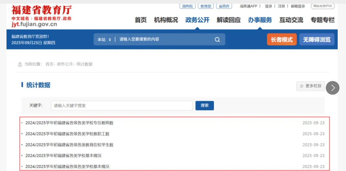Open the 本站 search scope dropdown

click(x=104, y=40)
